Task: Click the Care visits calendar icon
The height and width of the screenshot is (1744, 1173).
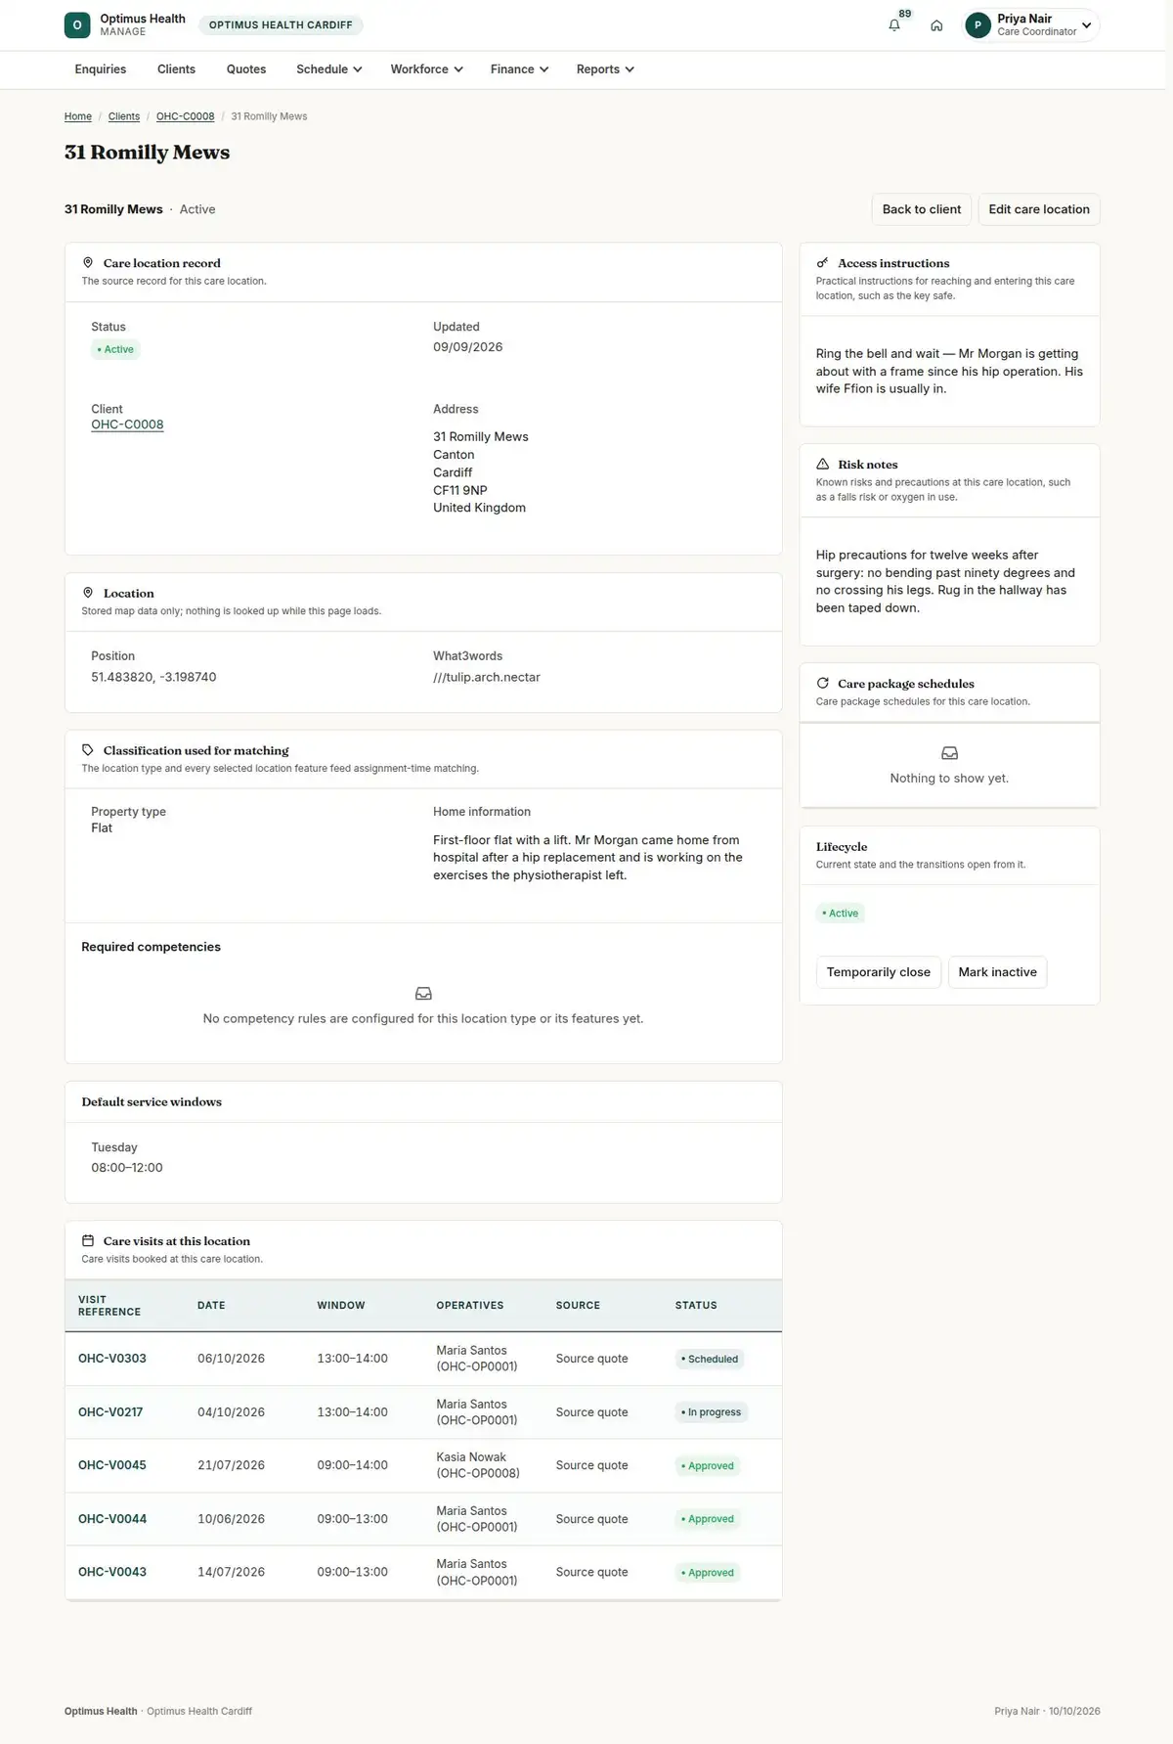Action: (x=88, y=1241)
